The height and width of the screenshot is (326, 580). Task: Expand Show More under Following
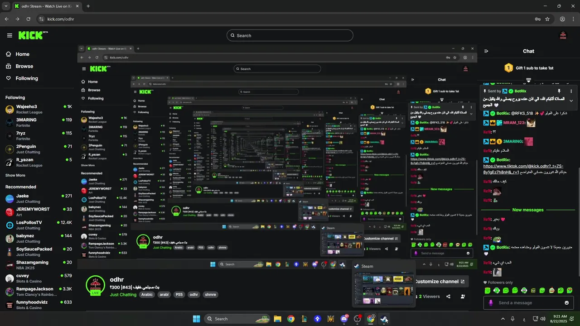(15, 175)
